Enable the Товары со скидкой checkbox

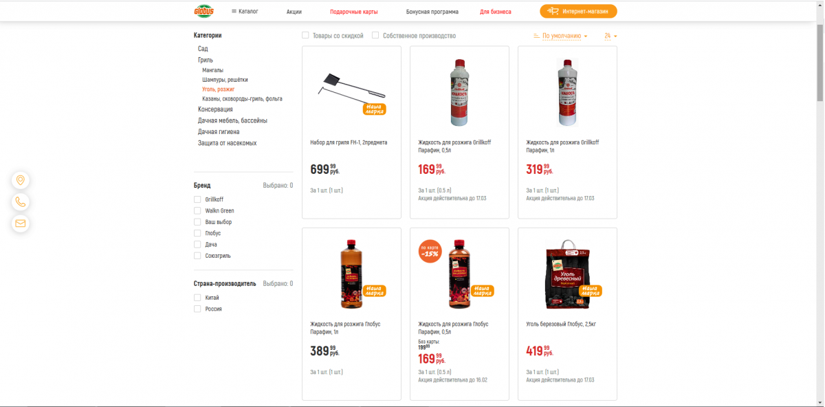click(305, 35)
